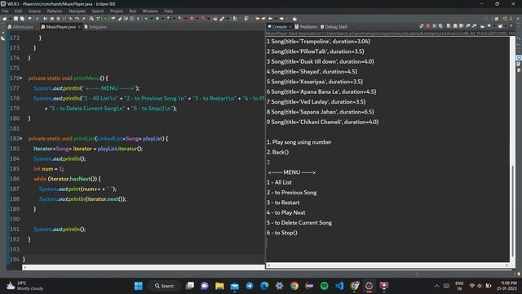Click the green Run button in toolbar
Screen dimensions: 522x294
tap(157, 19)
